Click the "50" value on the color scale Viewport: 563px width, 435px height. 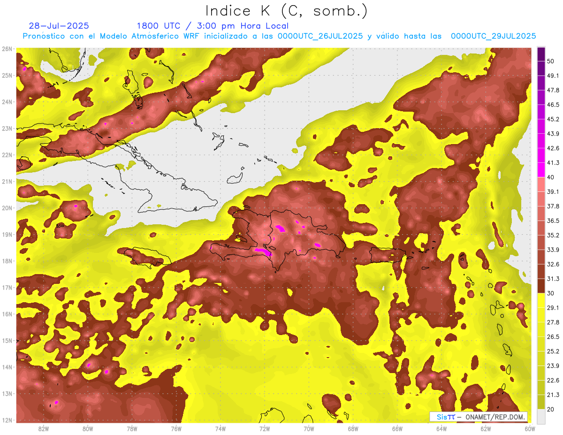pos(550,61)
